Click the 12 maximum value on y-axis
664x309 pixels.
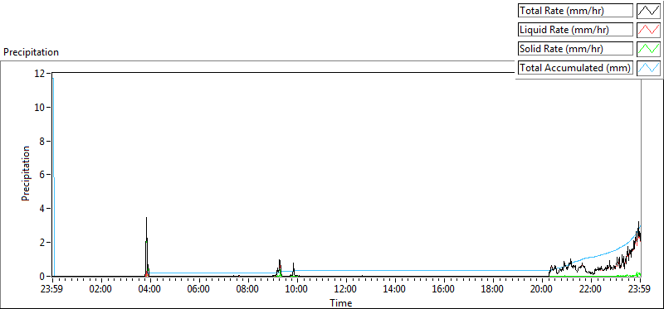[x=41, y=73]
